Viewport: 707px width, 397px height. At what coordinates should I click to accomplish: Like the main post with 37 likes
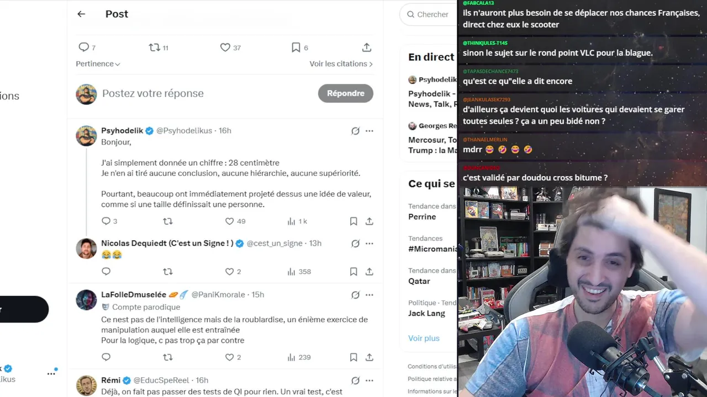pyautogui.click(x=225, y=47)
